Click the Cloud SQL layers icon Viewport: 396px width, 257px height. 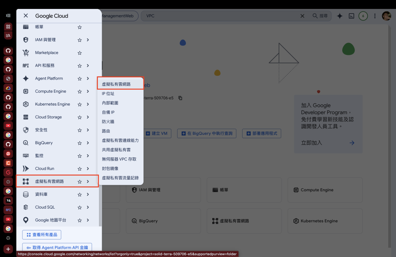[26, 207]
